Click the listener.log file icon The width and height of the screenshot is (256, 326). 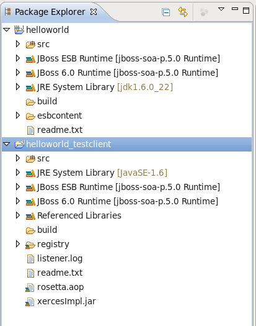point(30,259)
